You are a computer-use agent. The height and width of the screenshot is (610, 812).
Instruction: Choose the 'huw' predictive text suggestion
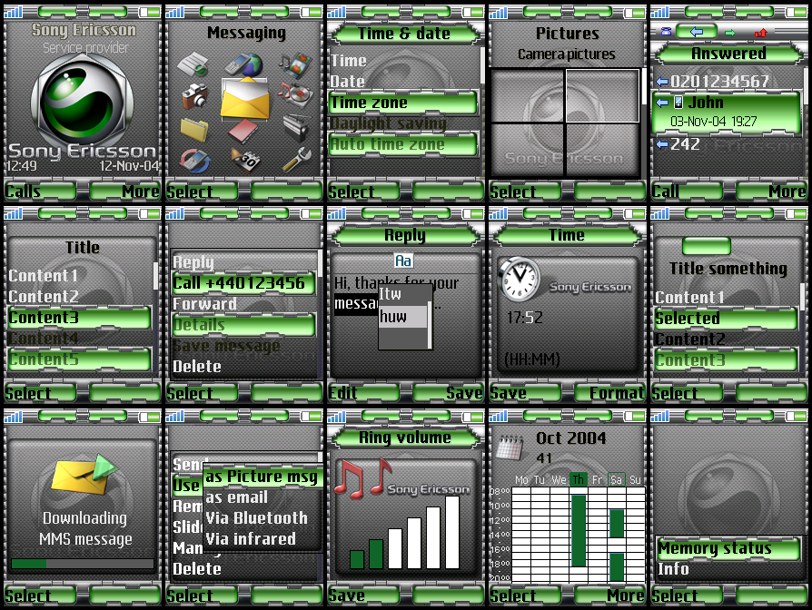(402, 317)
